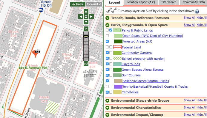The height and width of the screenshot is (118, 207).
Task: Zoom in using the 'in' button
Action: tap(86, 29)
